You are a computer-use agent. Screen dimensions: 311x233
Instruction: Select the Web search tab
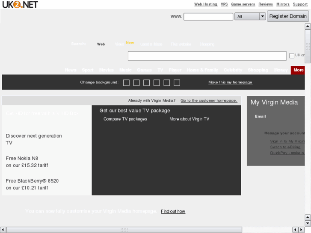101,44
